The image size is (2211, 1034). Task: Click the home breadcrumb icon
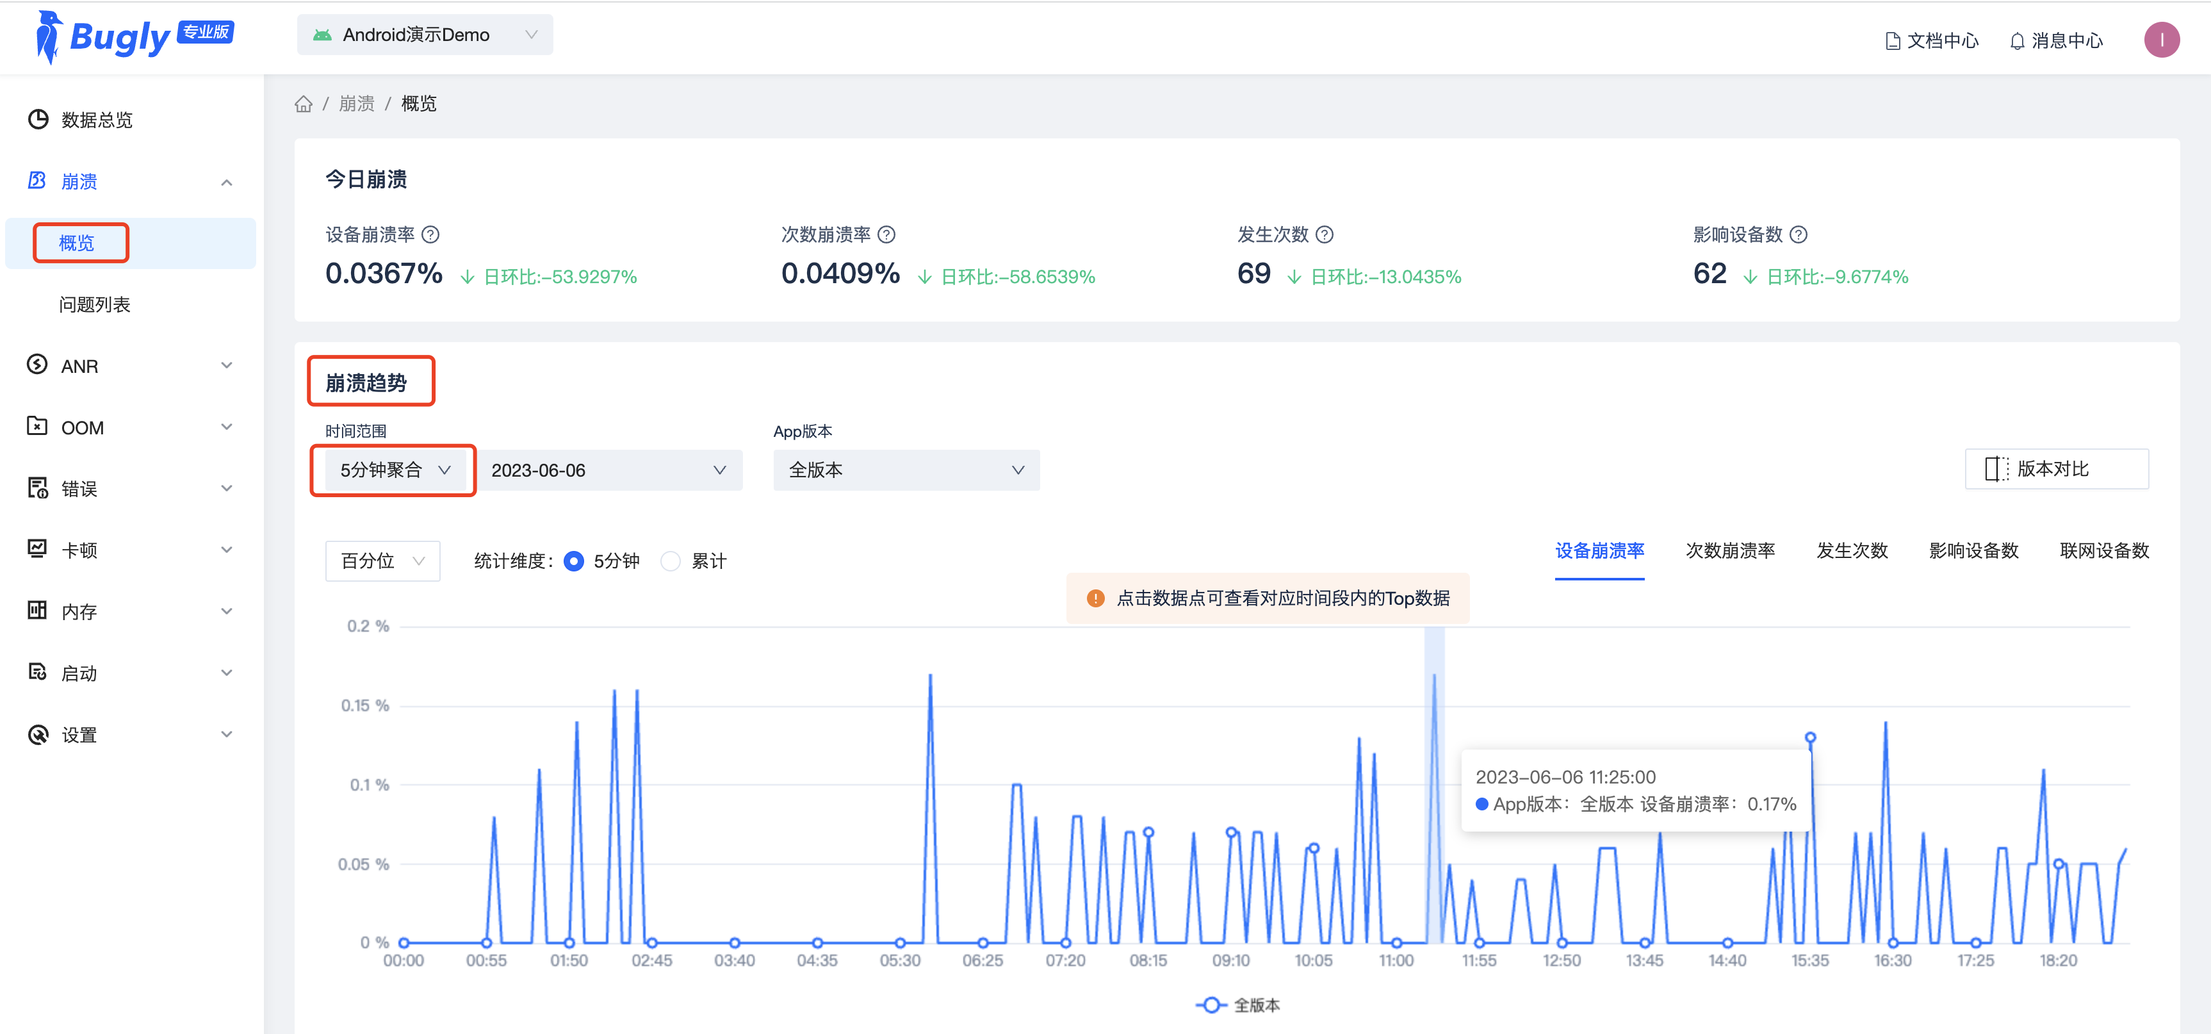tap(303, 104)
